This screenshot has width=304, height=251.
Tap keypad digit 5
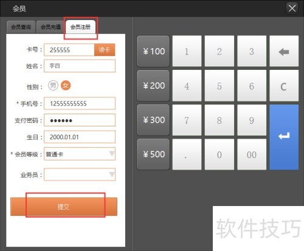pyautogui.click(x=219, y=86)
